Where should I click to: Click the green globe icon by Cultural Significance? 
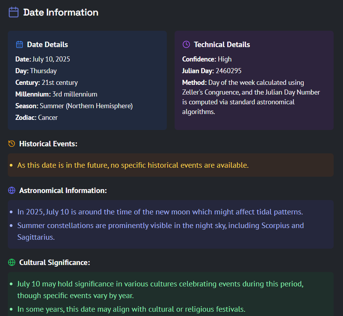point(12,262)
